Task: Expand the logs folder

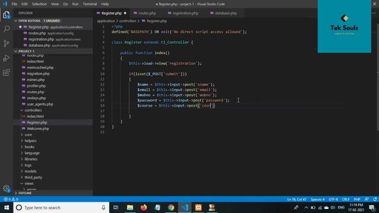Action: point(28,165)
